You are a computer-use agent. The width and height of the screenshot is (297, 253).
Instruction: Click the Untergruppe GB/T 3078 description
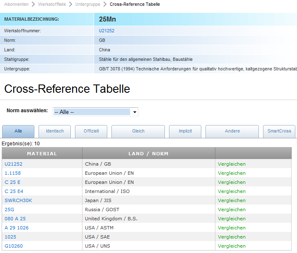198,69
